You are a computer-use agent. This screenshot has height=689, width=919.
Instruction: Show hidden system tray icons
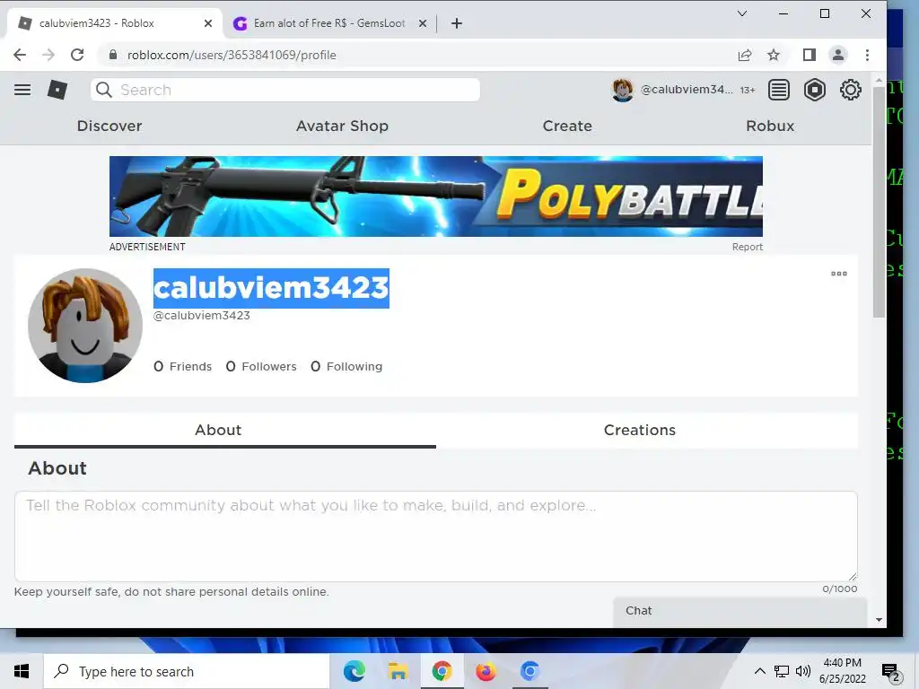coord(759,671)
